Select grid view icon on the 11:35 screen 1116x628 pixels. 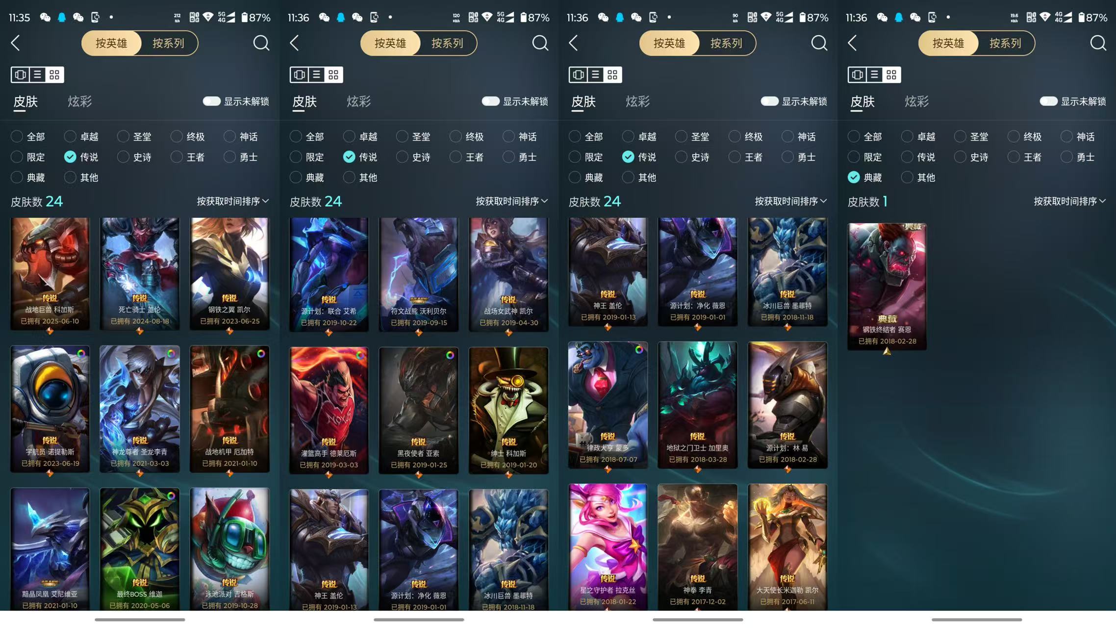[54, 75]
